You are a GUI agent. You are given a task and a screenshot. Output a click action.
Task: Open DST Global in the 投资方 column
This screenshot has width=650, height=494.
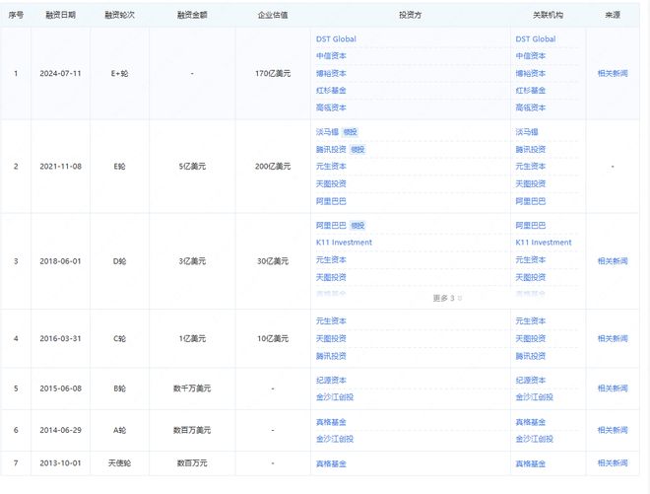point(336,39)
